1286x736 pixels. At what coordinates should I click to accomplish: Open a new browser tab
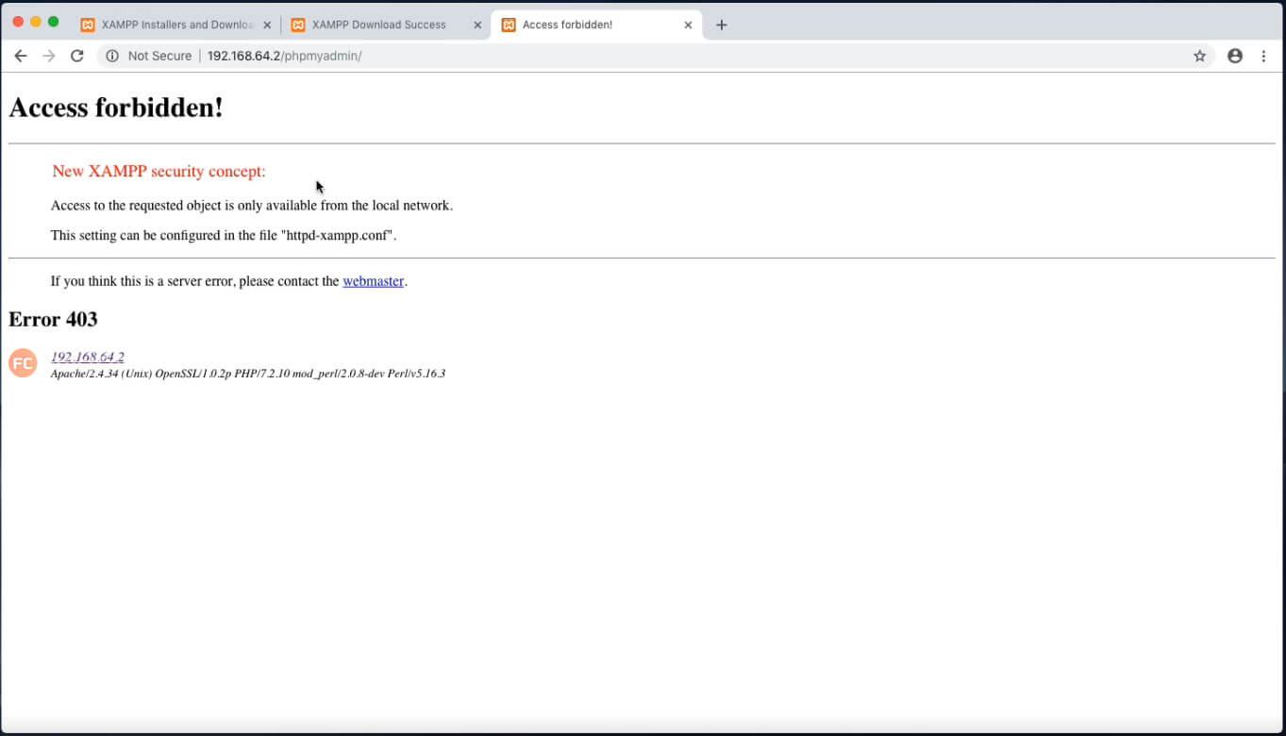[722, 25]
